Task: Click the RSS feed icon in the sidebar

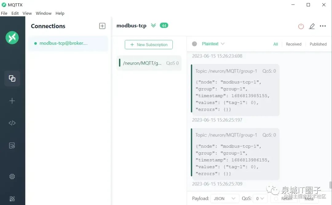Action: click(x=12, y=199)
